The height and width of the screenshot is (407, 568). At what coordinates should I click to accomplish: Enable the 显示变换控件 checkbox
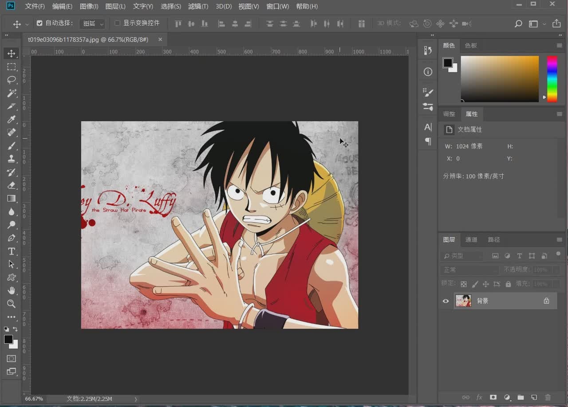click(x=118, y=23)
